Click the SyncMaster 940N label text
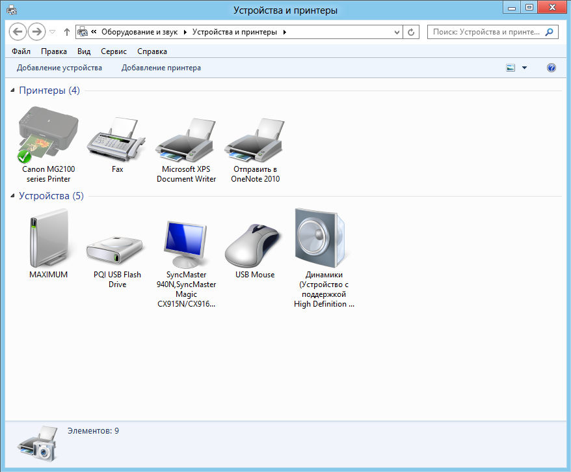This screenshot has height=472, width=571. tap(186, 289)
